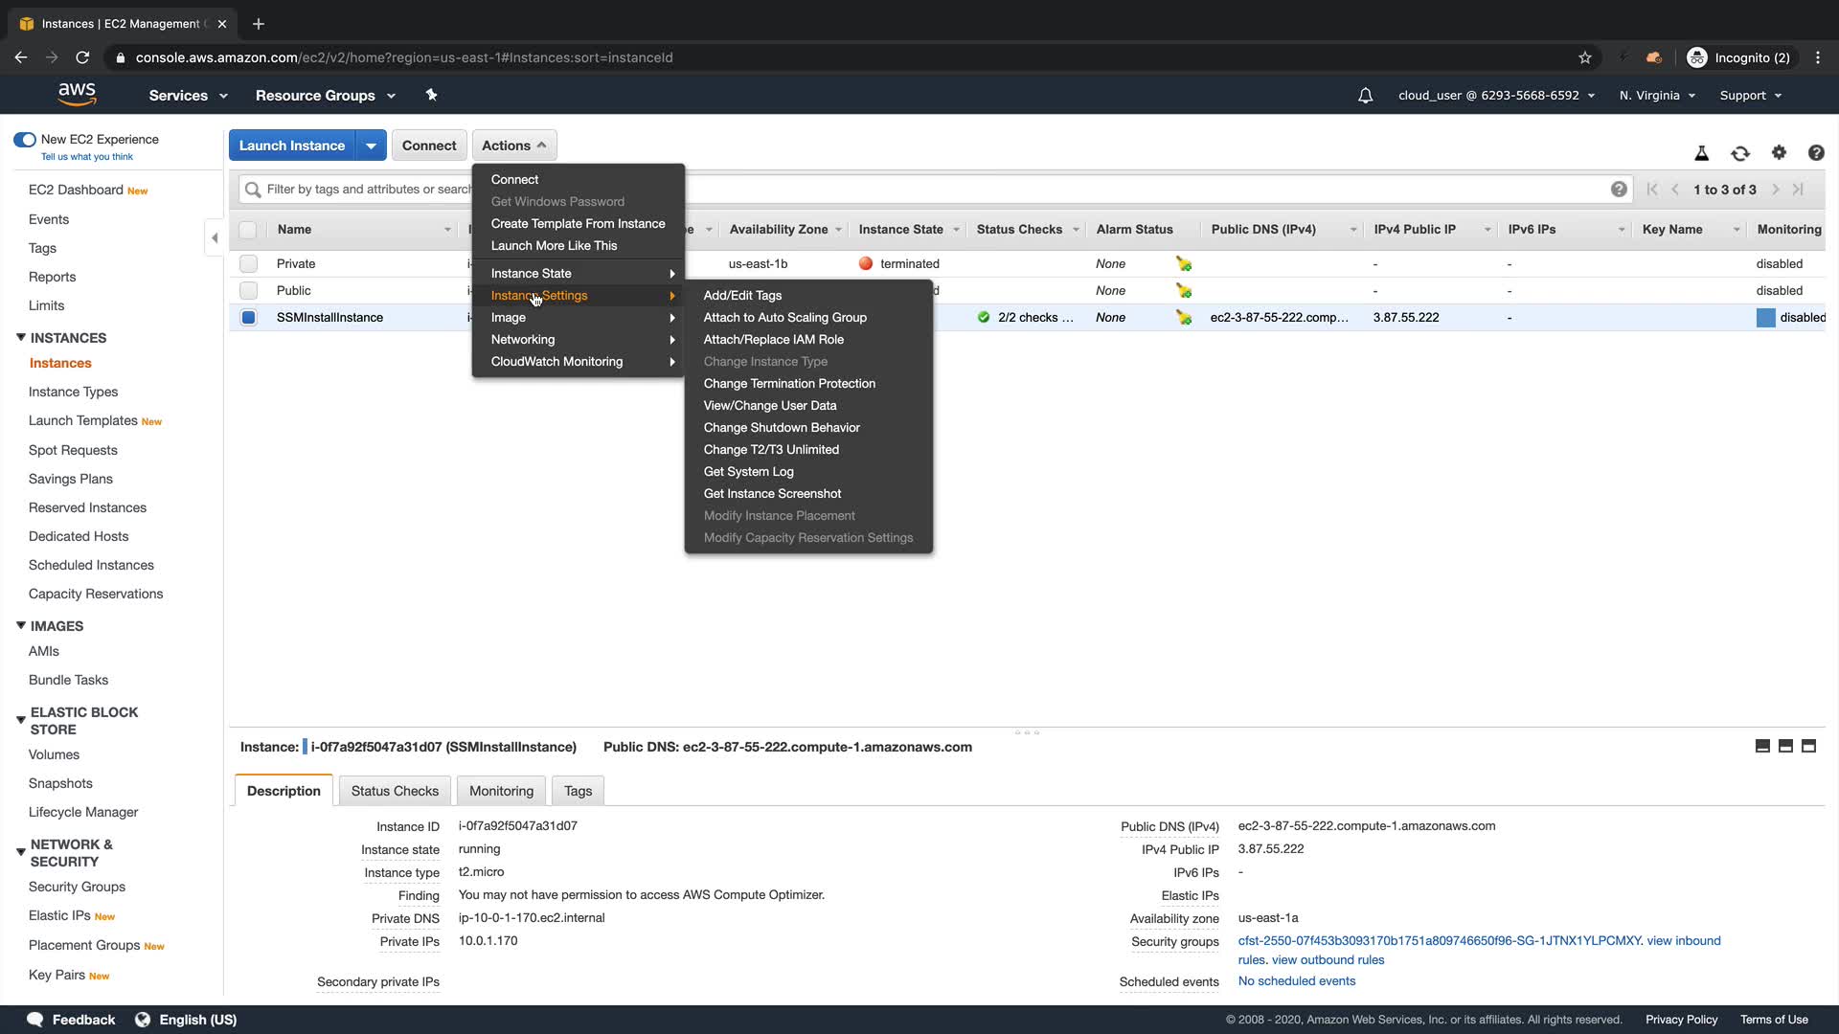The width and height of the screenshot is (1839, 1034).
Task: Open the settings gear icon for the table
Action: coord(1779,152)
